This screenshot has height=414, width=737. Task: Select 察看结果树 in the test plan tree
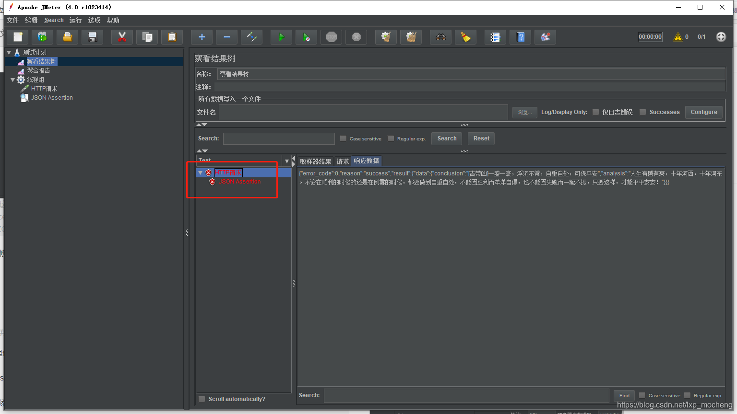pos(41,61)
